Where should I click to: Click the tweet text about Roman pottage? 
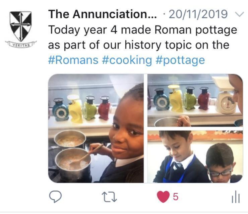(143, 37)
